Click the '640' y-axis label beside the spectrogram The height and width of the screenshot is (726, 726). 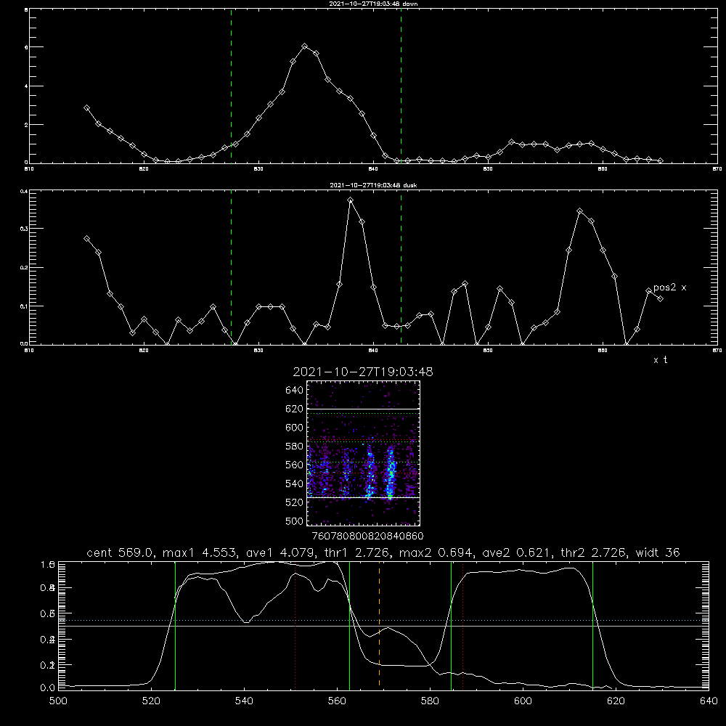click(x=295, y=391)
